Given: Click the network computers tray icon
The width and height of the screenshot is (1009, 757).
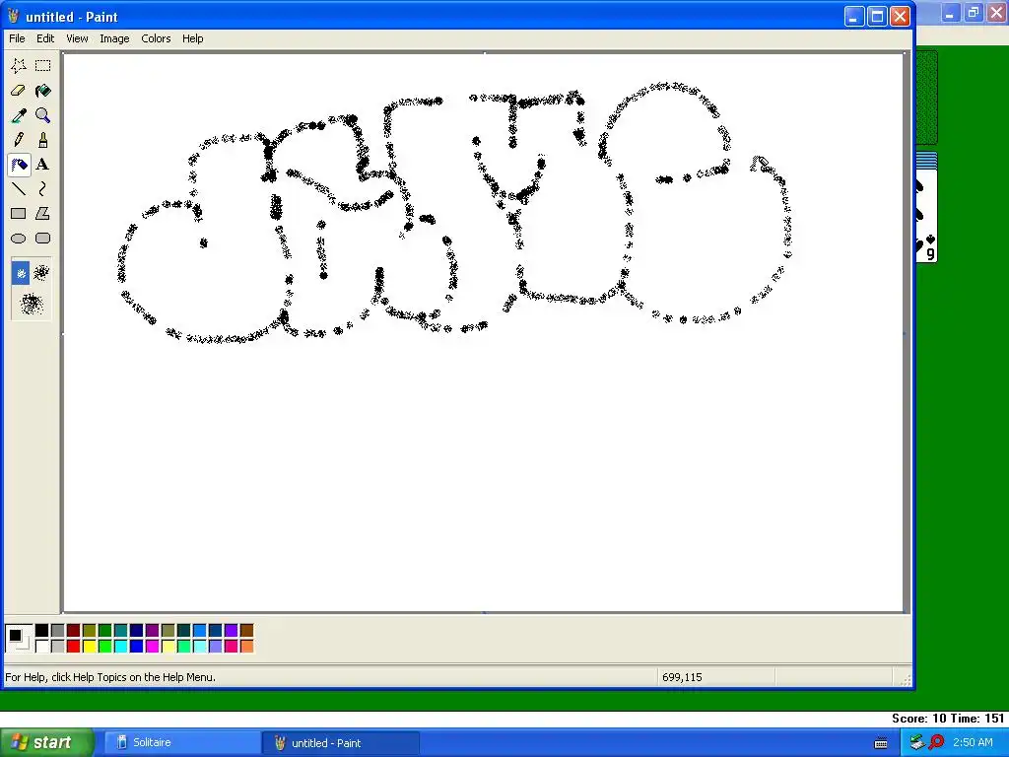Looking at the screenshot, I should point(917,742).
